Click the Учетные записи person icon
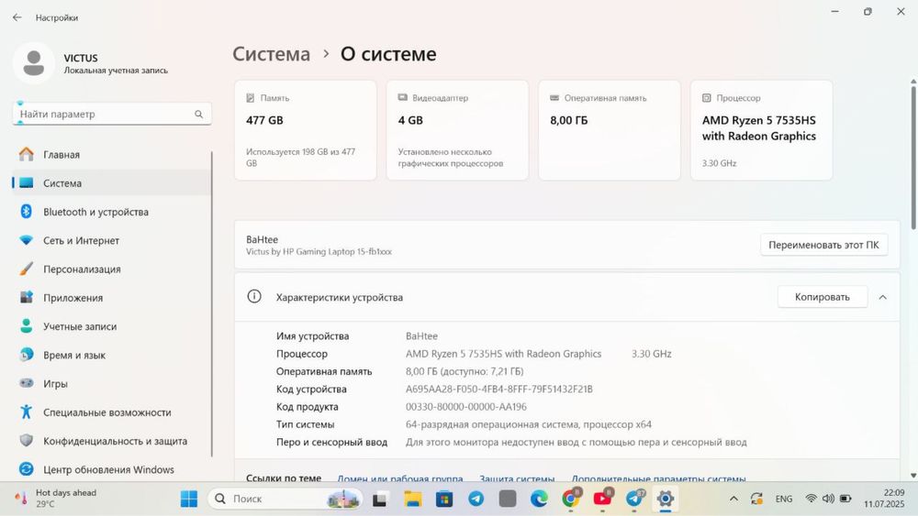The height and width of the screenshot is (516, 918). pos(27,326)
